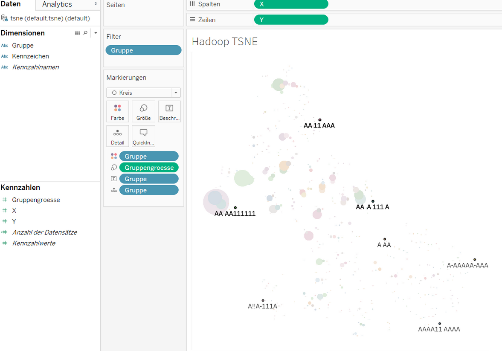Click the data point labeled AA-AA111111
The width and height of the screenshot is (502, 351).
pos(235,208)
